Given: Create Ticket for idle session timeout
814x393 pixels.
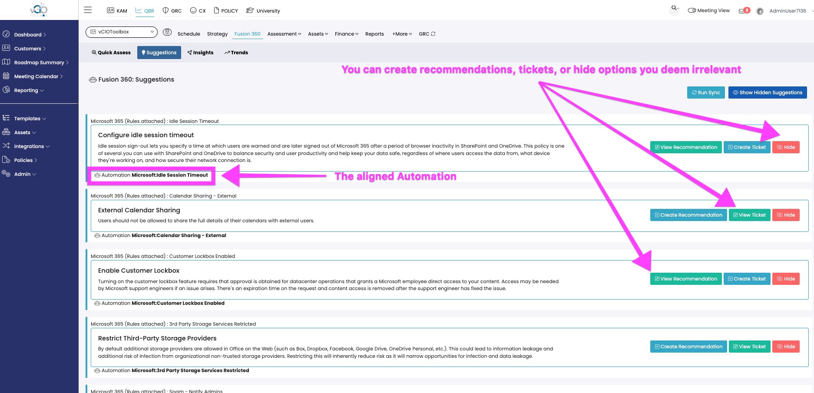Looking at the screenshot, I should pyautogui.click(x=747, y=147).
